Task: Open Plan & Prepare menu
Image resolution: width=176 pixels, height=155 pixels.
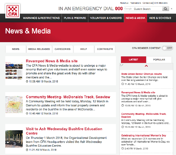Action: [75, 18]
